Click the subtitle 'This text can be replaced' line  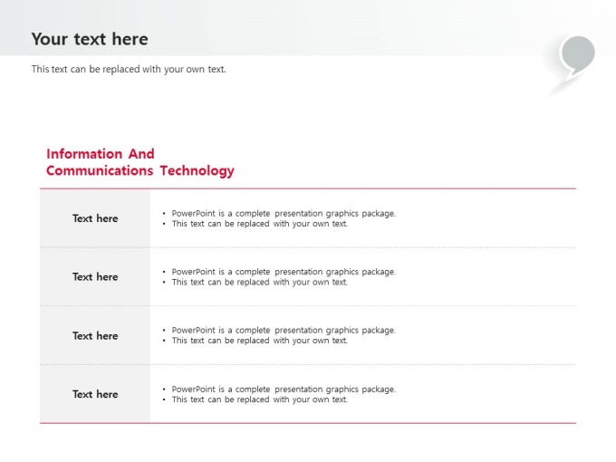[129, 70]
